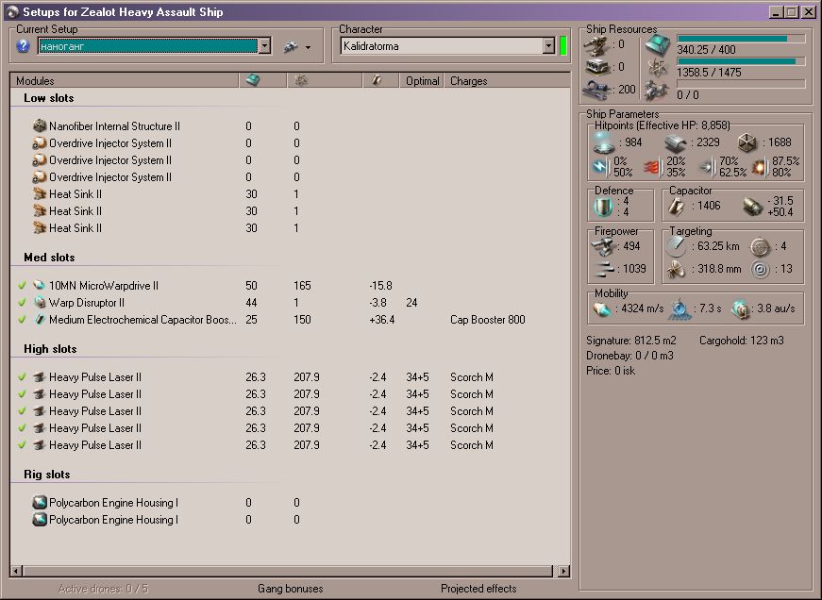This screenshot has width=822, height=600.
Task: Click the armor hitpoints icon
Action: 674,142
